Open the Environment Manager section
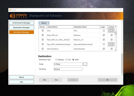This screenshot has width=134, height=96. [22, 23]
